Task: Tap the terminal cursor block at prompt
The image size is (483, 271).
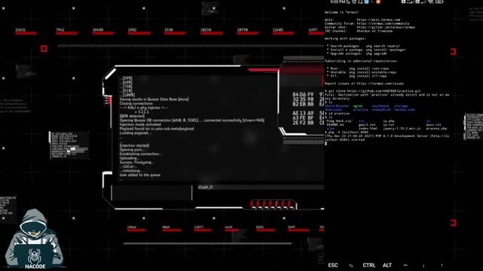Action: coord(326,144)
